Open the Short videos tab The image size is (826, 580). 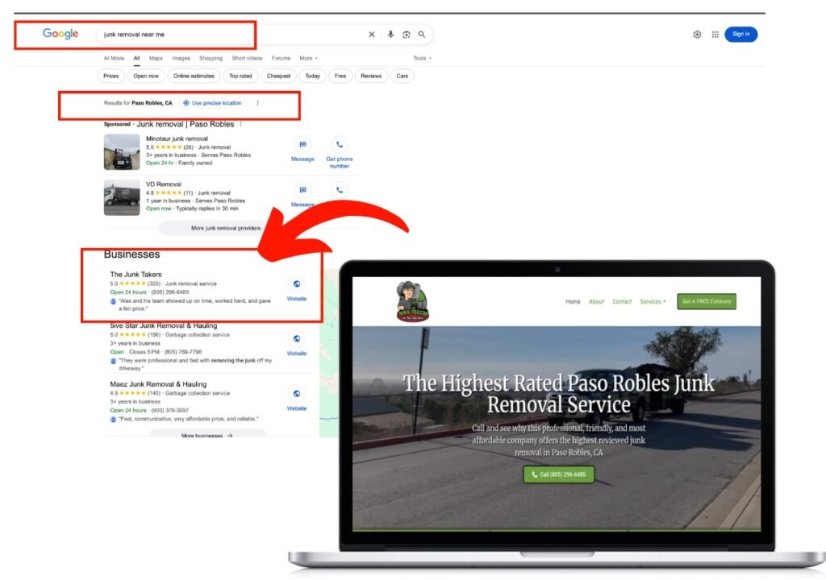pos(247,59)
